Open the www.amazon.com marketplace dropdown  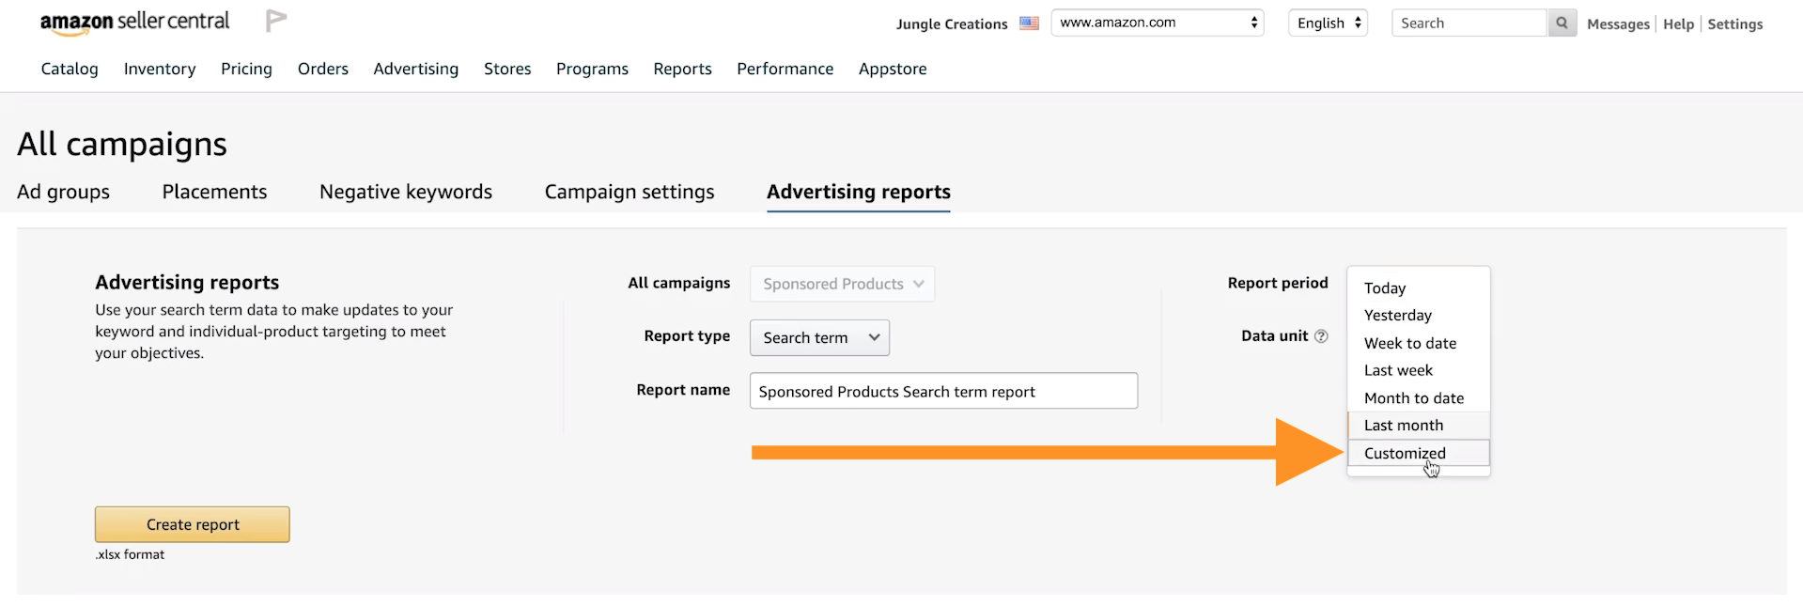click(x=1157, y=23)
